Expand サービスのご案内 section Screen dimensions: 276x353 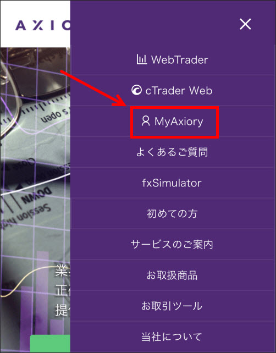point(172,244)
